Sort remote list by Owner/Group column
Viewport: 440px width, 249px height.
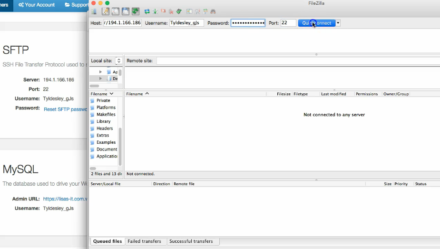(396, 94)
